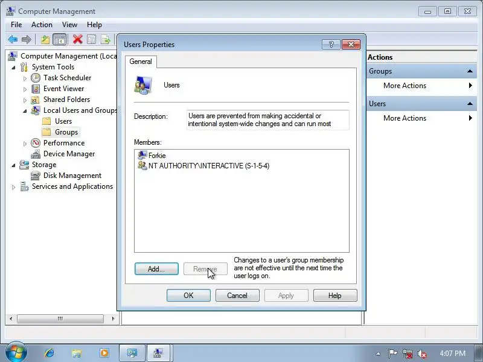Collapse the Users section in Actions pane
Image resolution: width=483 pixels, height=362 pixels.
pos(470,104)
